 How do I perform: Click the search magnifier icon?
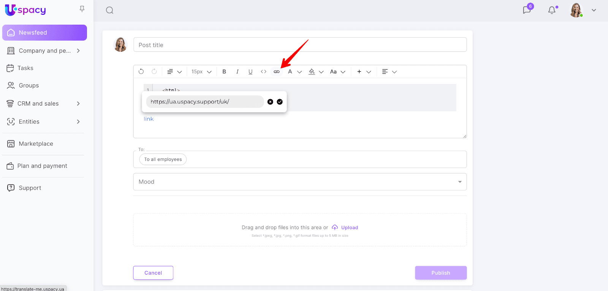click(110, 10)
